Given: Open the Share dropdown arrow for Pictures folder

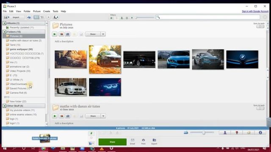Looking at the screenshot, I should [x=103, y=34].
